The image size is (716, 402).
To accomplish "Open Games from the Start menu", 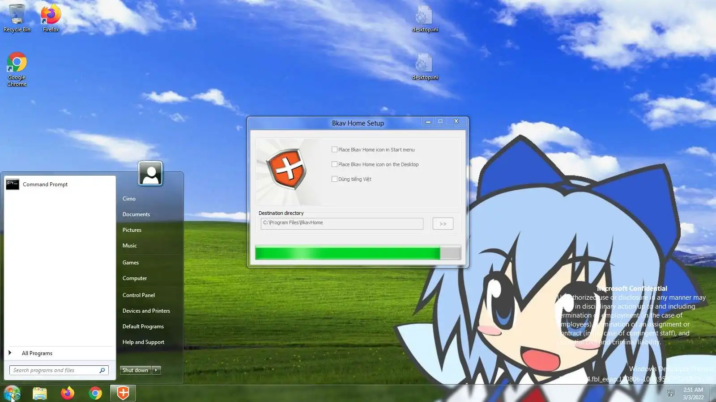I will pyautogui.click(x=131, y=263).
